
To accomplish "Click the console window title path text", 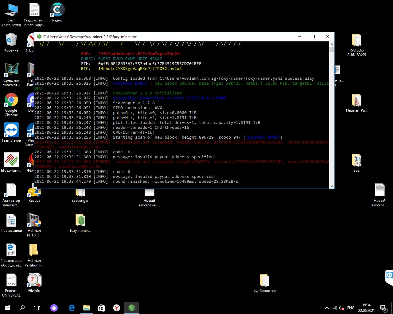I will click(90, 37).
